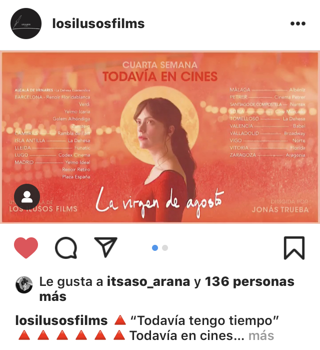Tap itsaso_arana small avatar thumbnail
The width and height of the screenshot is (320, 350).
[24, 285]
